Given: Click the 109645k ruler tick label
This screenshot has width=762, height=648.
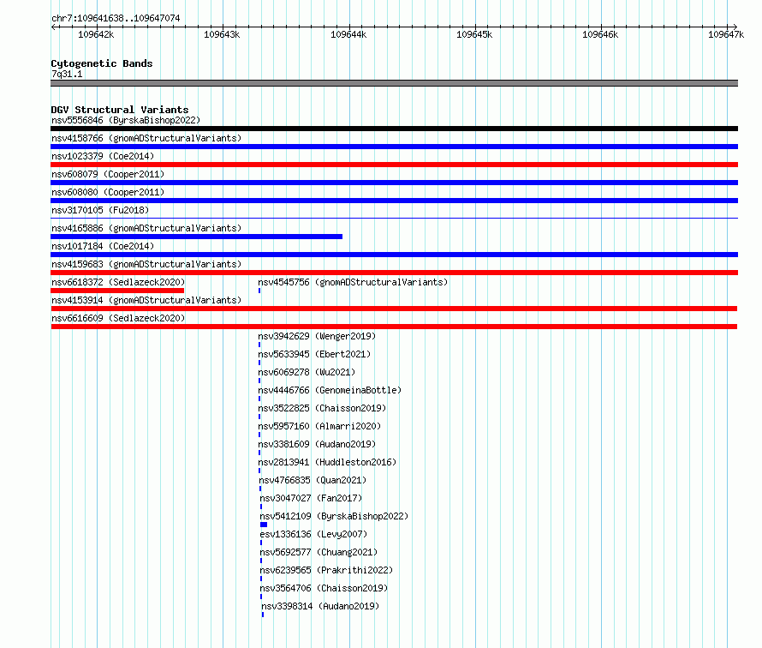Looking at the screenshot, I should [474, 34].
